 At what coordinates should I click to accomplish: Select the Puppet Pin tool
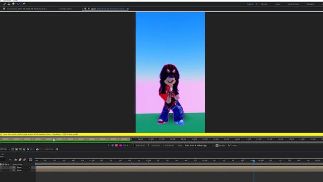[x=24, y=4]
